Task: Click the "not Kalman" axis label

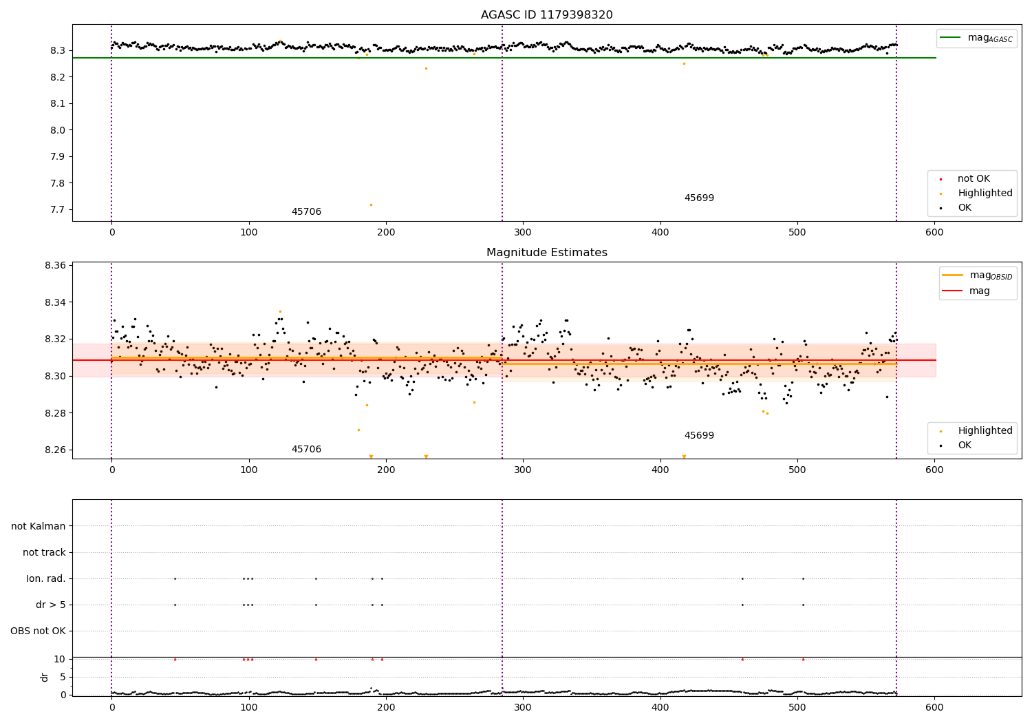Action: (x=39, y=526)
